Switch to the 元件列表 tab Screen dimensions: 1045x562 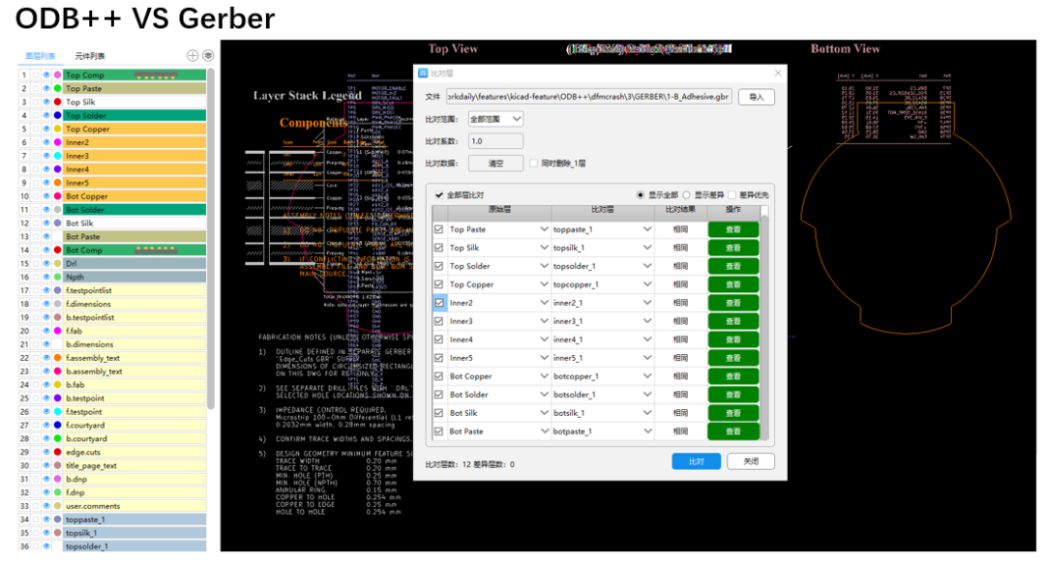click(90, 56)
